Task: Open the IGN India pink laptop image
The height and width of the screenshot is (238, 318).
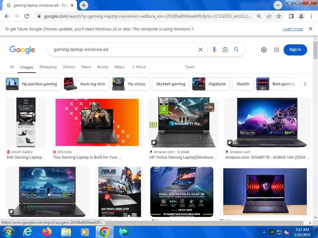Action: coord(97,122)
